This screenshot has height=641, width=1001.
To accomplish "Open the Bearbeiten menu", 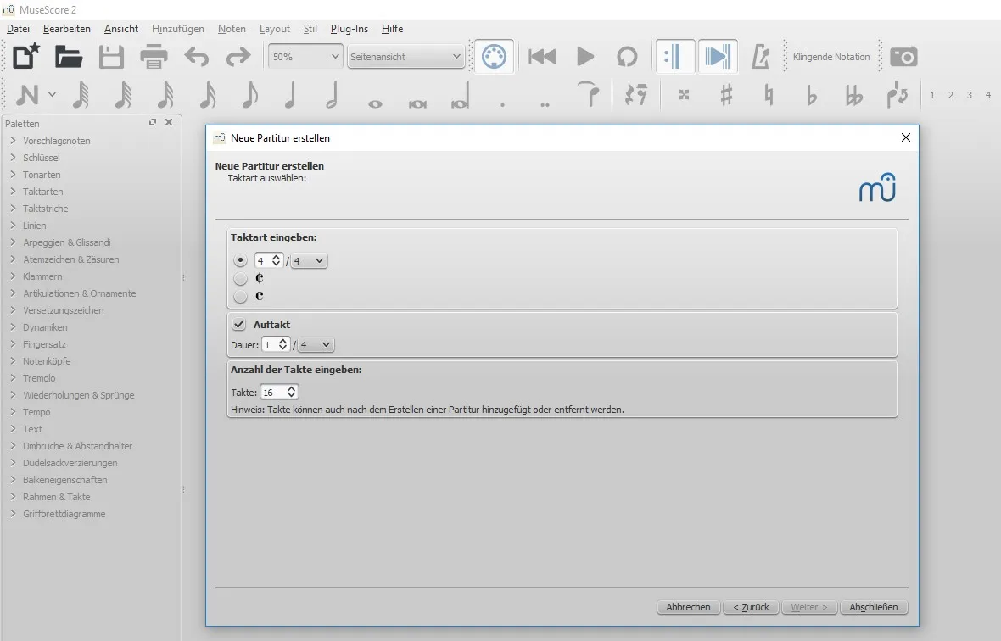I will 66,29.
